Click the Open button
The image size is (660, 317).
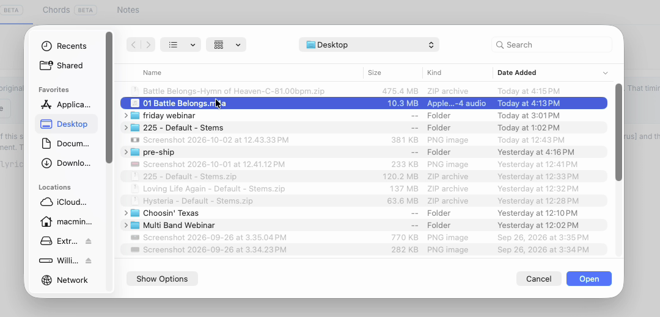click(589, 279)
